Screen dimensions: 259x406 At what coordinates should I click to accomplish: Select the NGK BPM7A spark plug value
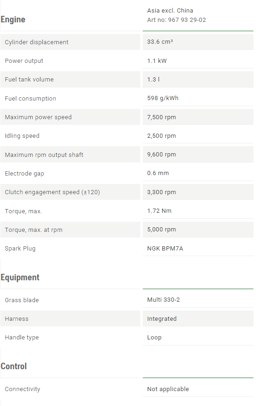(165, 249)
